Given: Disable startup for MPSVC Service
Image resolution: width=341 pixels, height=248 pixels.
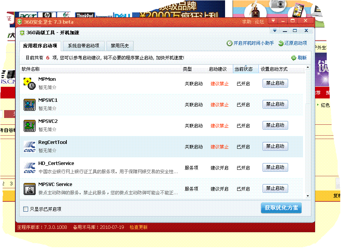Looking at the screenshot, I should coord(275,188).
